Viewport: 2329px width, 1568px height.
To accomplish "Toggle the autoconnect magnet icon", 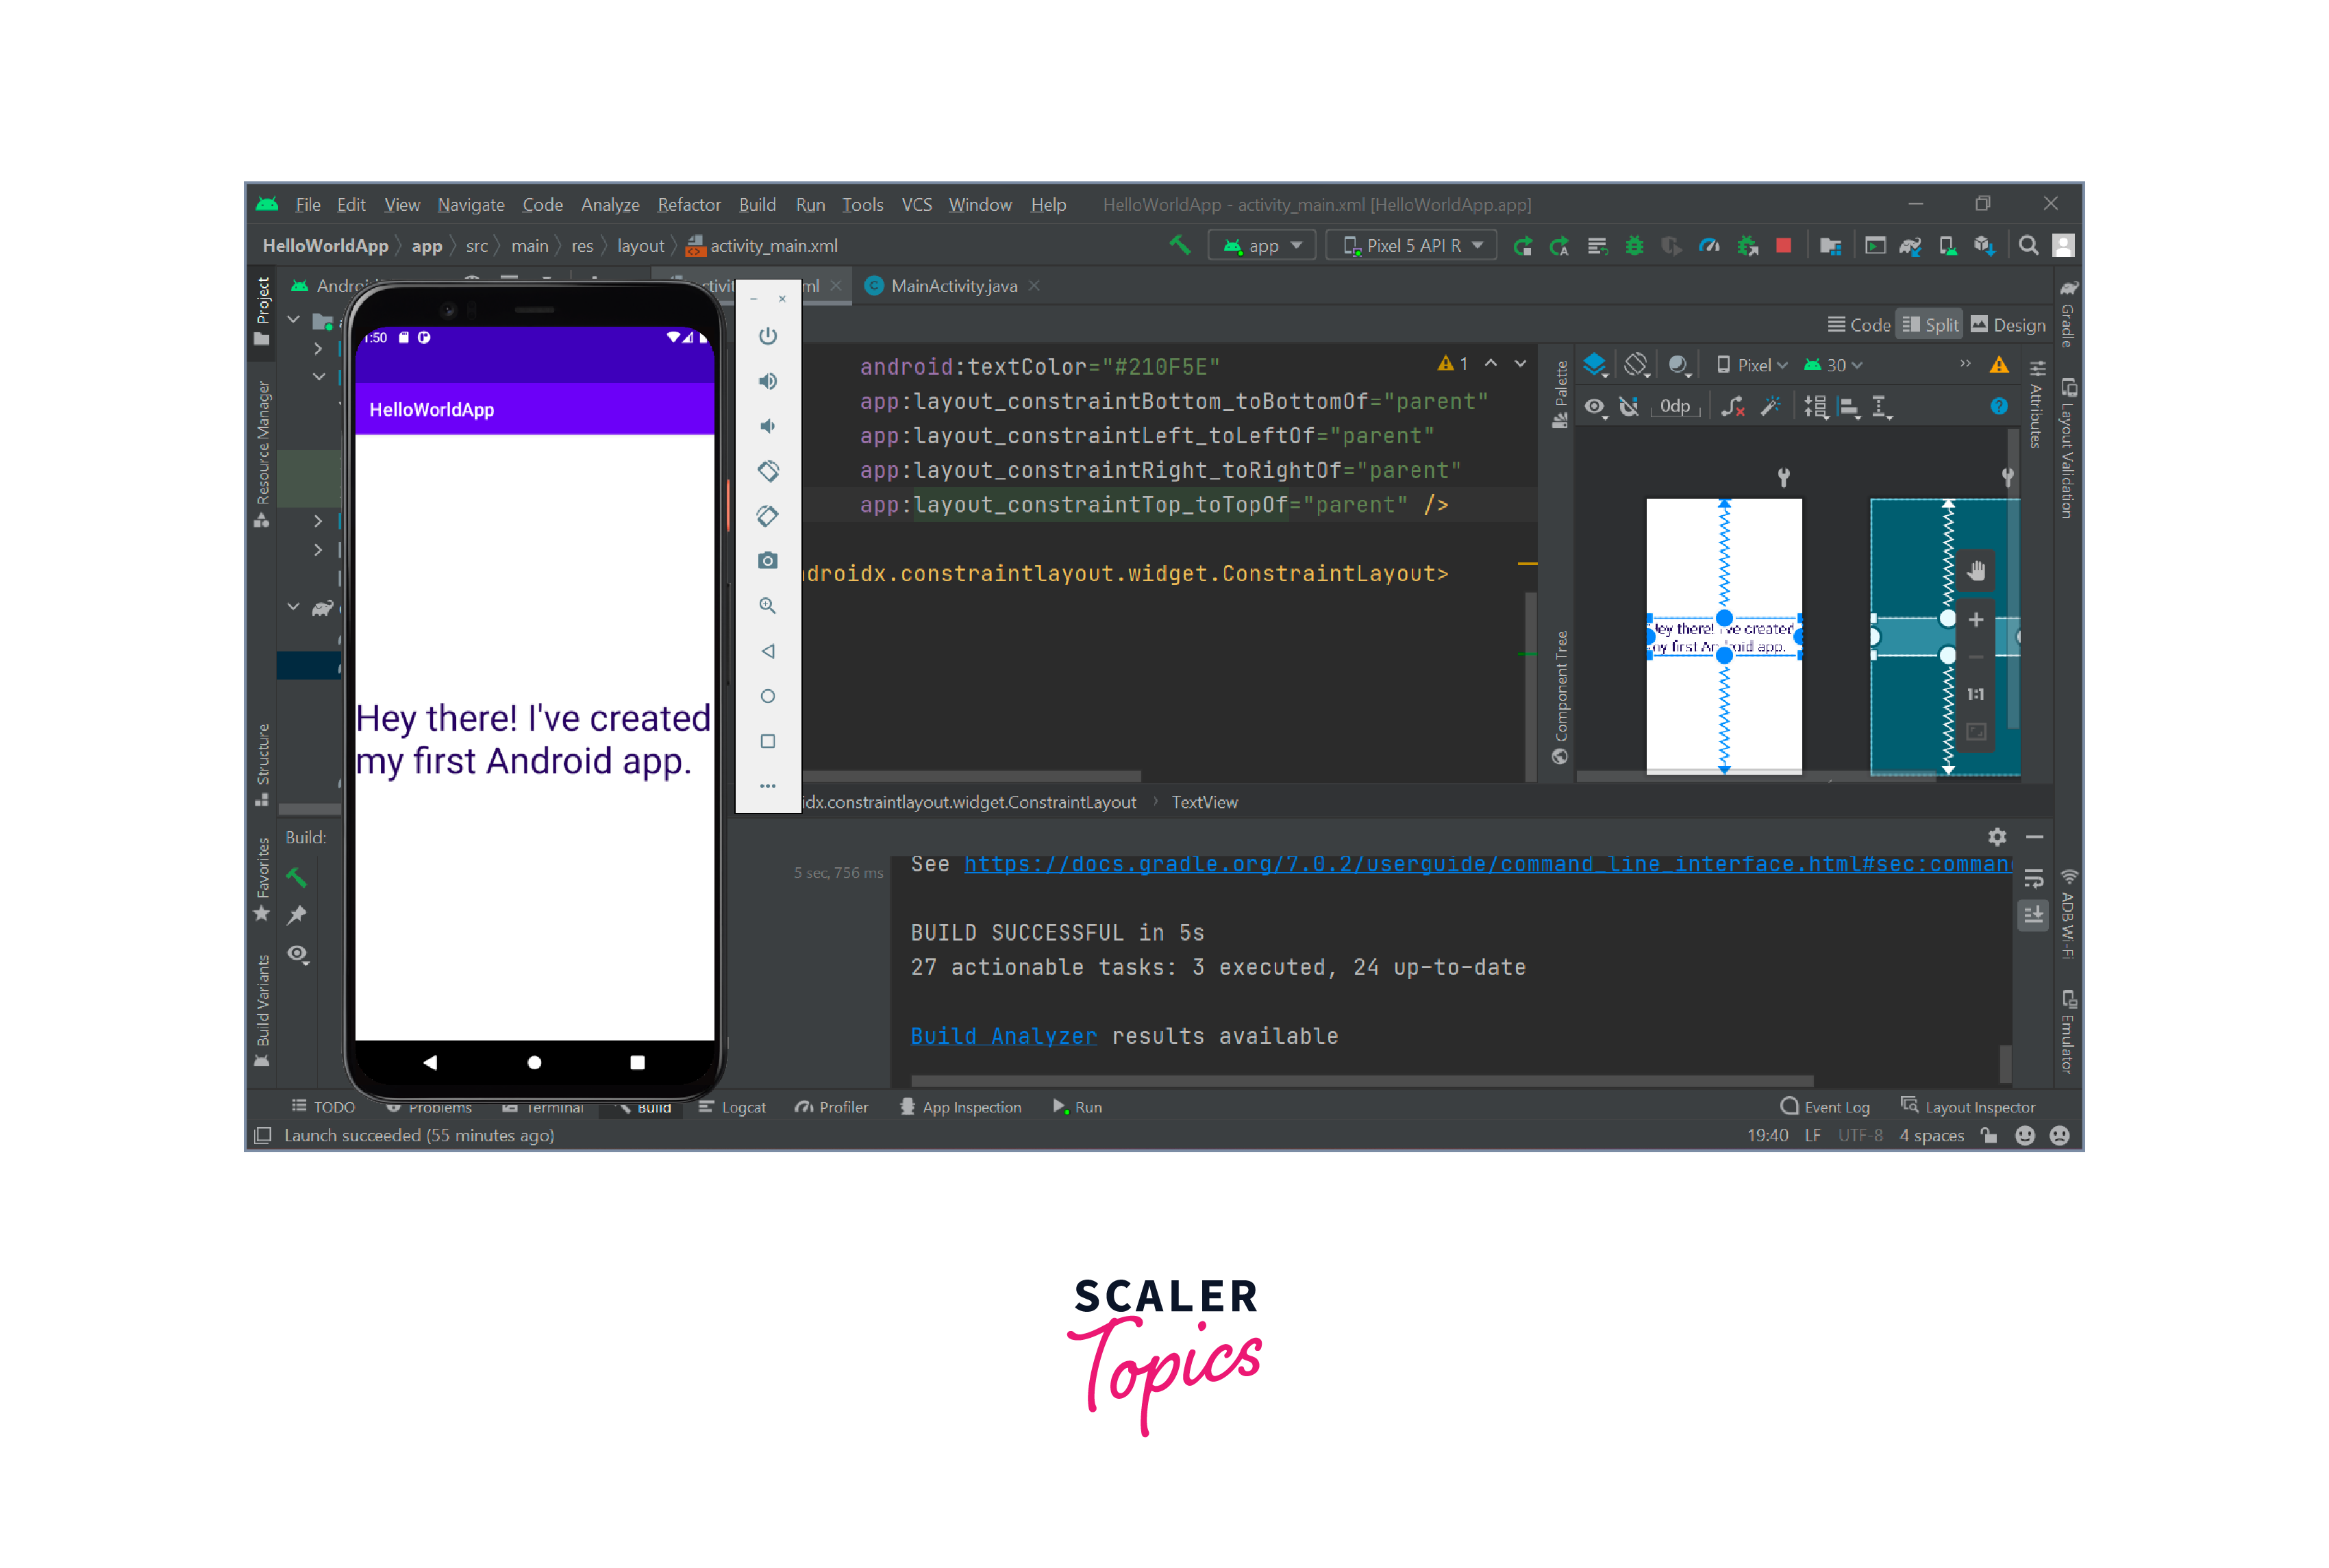I will pos(1629,406).
